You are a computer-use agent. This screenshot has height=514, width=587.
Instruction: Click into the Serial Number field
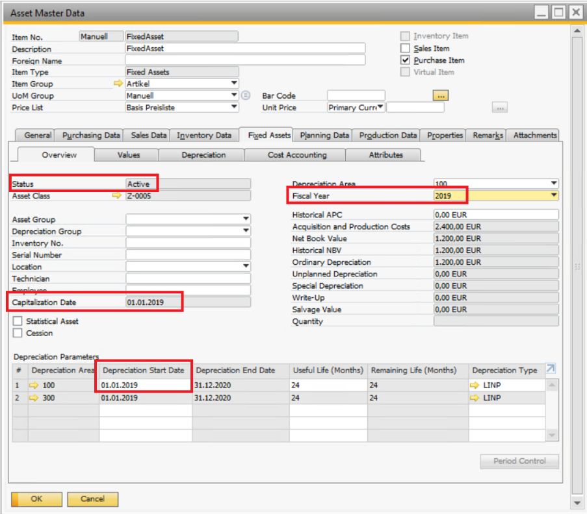tap(188, 255)
